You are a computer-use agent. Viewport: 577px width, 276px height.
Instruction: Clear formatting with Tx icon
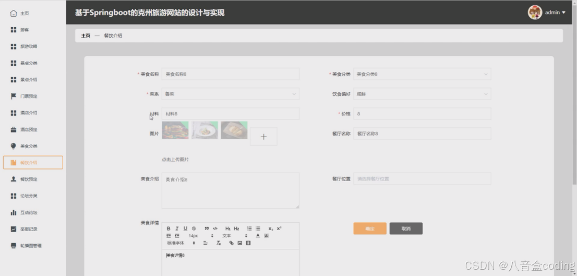coord(219,243)
